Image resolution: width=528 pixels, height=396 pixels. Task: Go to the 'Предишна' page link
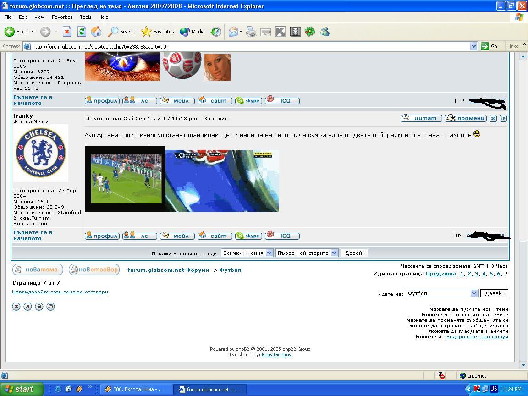click(x=440, y=274)
